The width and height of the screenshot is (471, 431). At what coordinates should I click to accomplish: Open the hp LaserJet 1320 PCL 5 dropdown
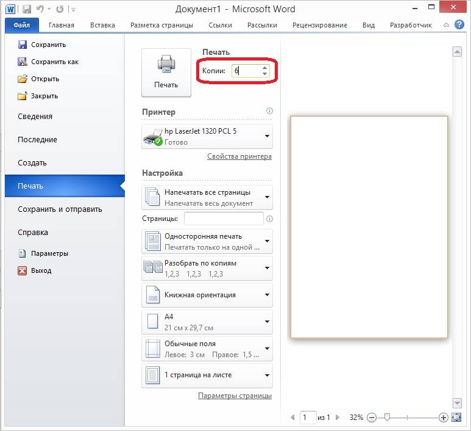click(207, 136)
